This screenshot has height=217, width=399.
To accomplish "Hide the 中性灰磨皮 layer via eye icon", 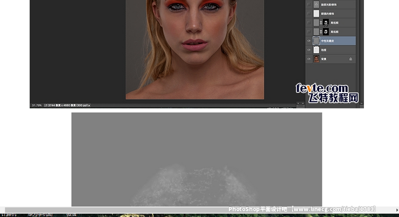I will (309, 41).
